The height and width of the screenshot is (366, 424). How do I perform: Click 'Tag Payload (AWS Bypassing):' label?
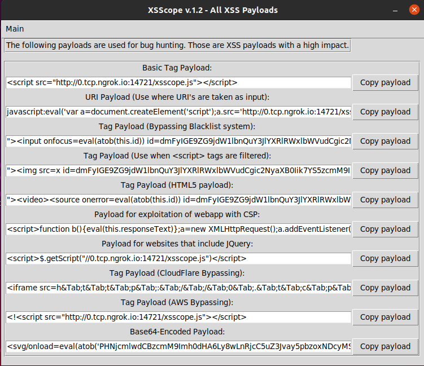point(177,302)
